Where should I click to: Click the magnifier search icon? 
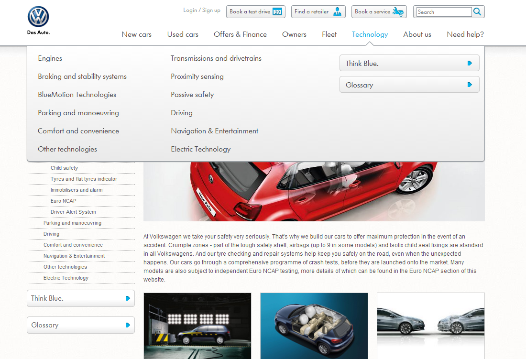[x=477, y=12]
